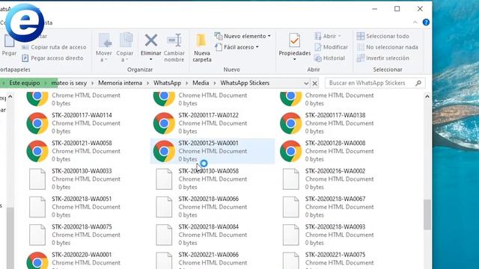Select mateo is sexy in breadcrumb
This screenshot has width=479, height=269.
(x=69, y=83)
